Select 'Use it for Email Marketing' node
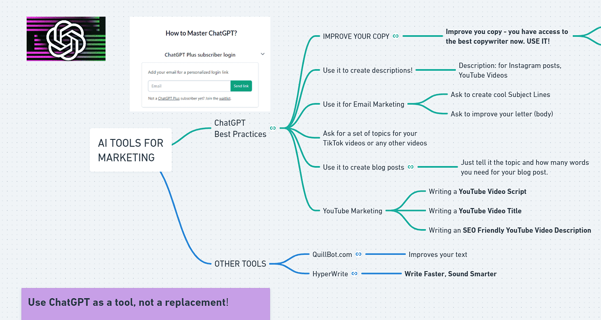601x320 pixels. (364, 104)
